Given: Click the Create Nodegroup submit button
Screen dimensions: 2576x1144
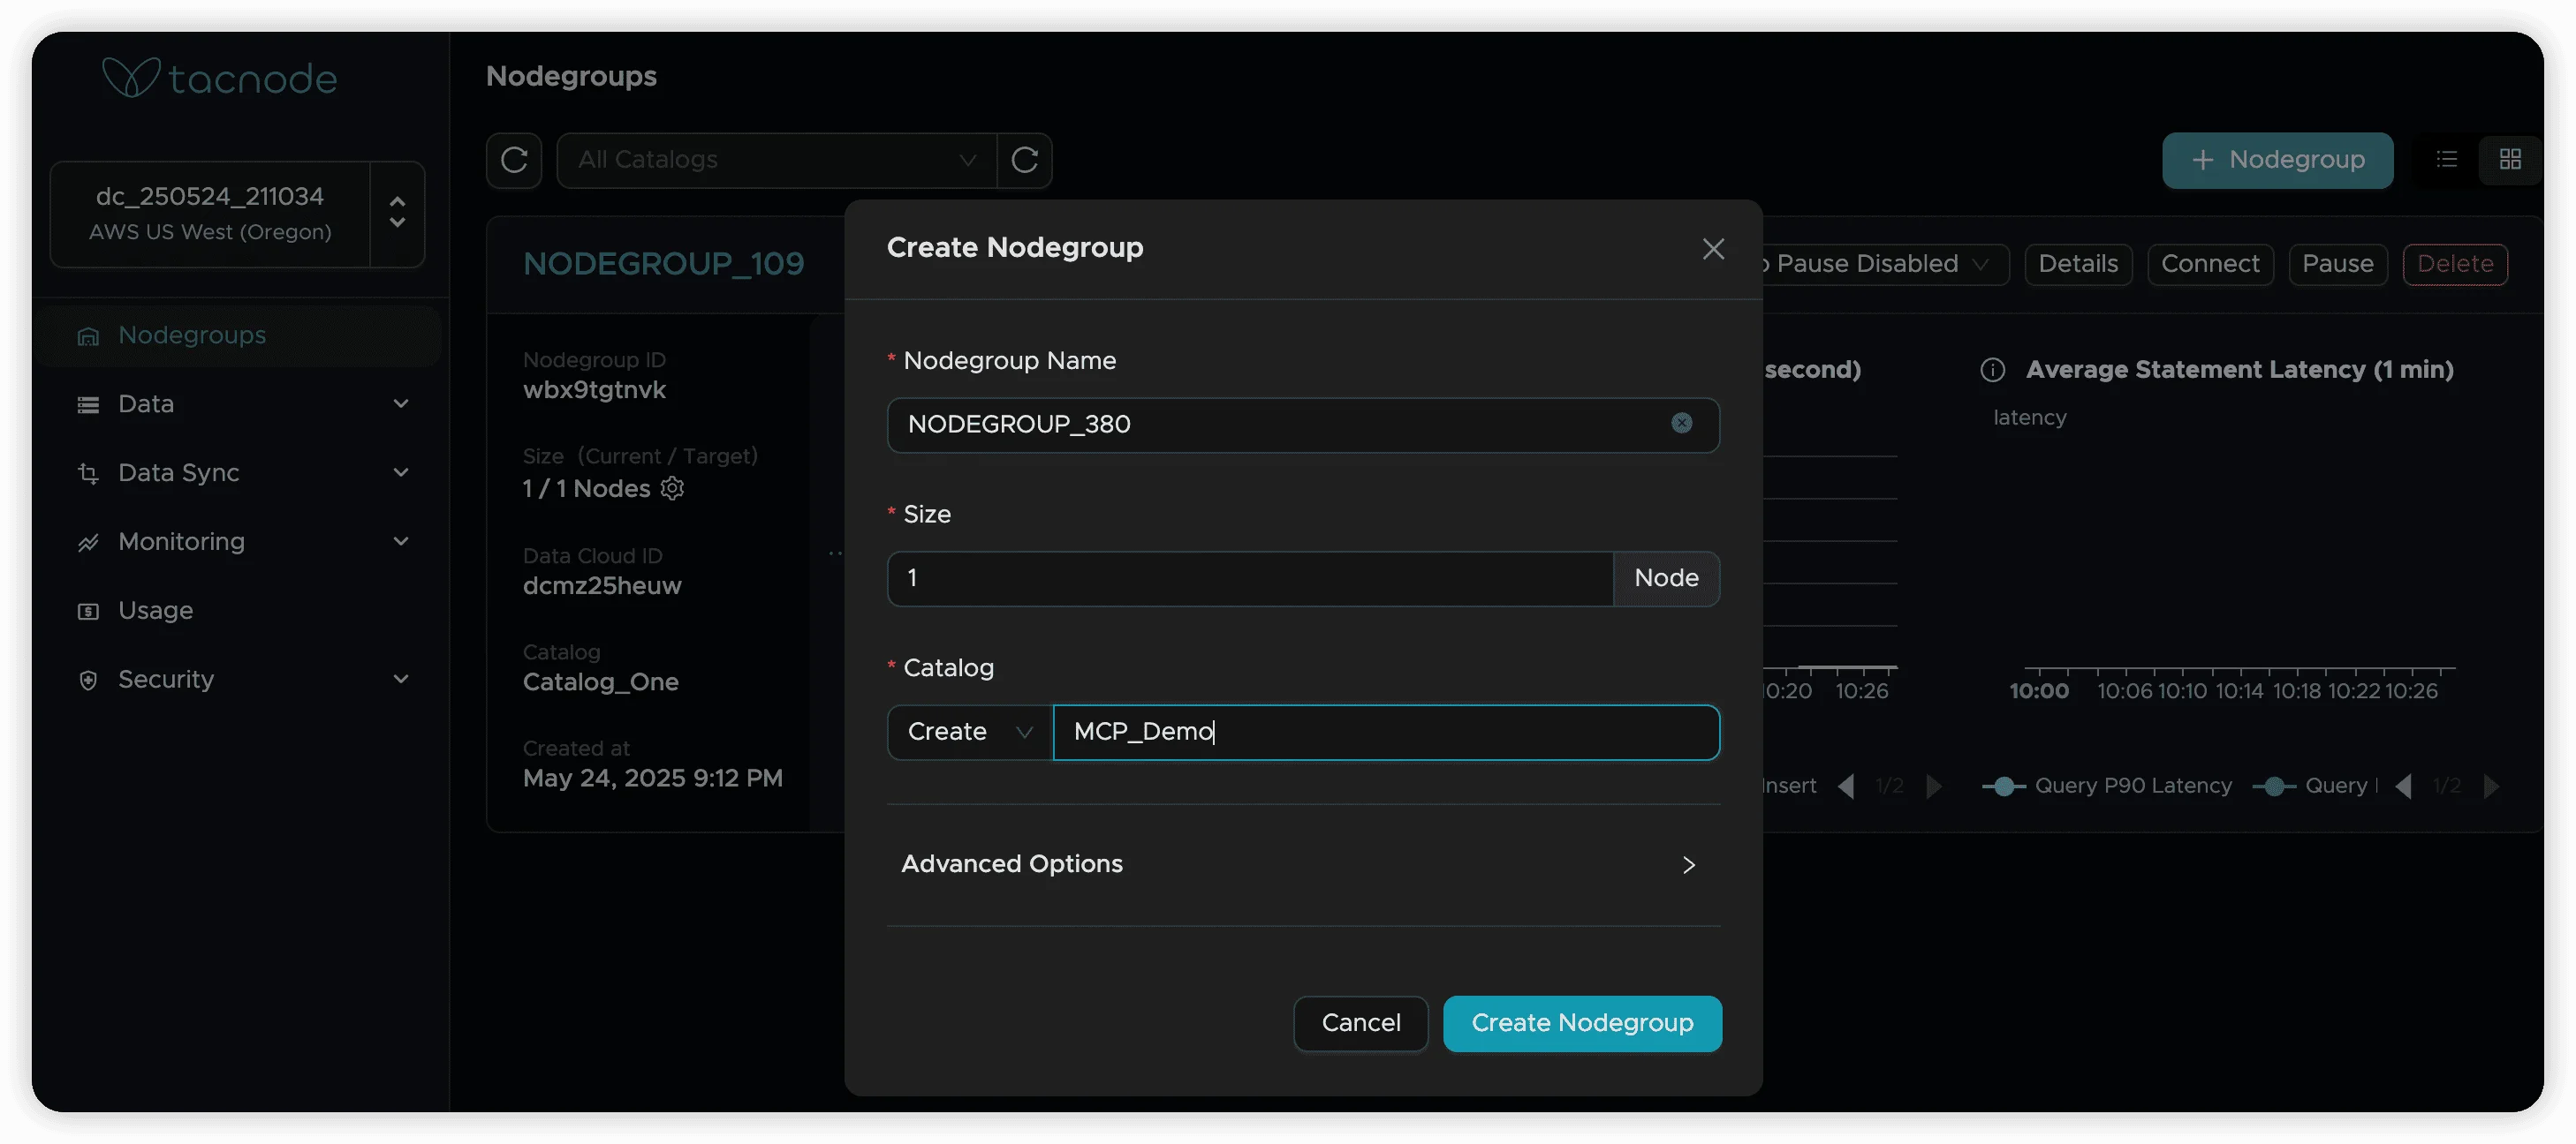Looking at the screenshot, I should pyautogui.click(x=1581, y=1023).
